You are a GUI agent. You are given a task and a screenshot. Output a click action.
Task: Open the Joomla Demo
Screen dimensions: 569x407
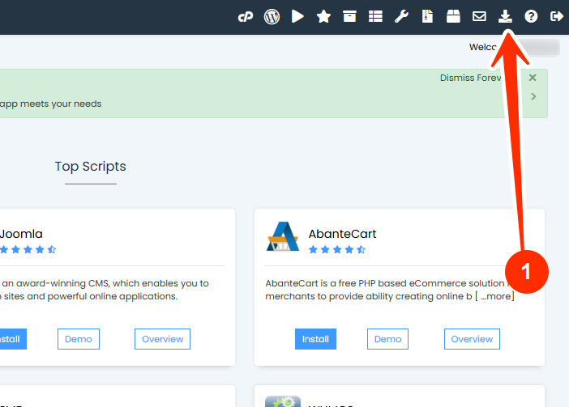[x=79, y=339]
